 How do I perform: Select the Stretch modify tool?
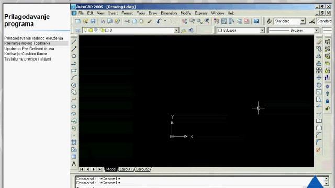click(319, 99)
